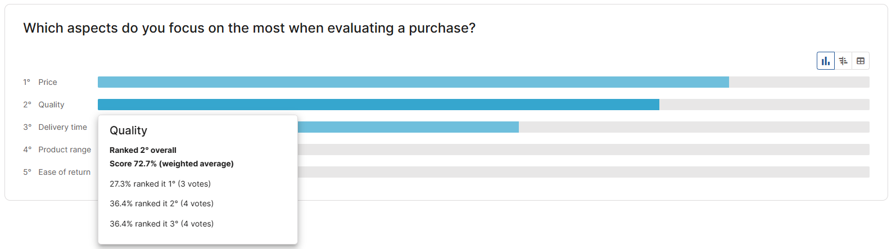Screen dimensions: 896x249
Task: Switch to diverging stacked chart view
Action: click(x=843, y=61)
